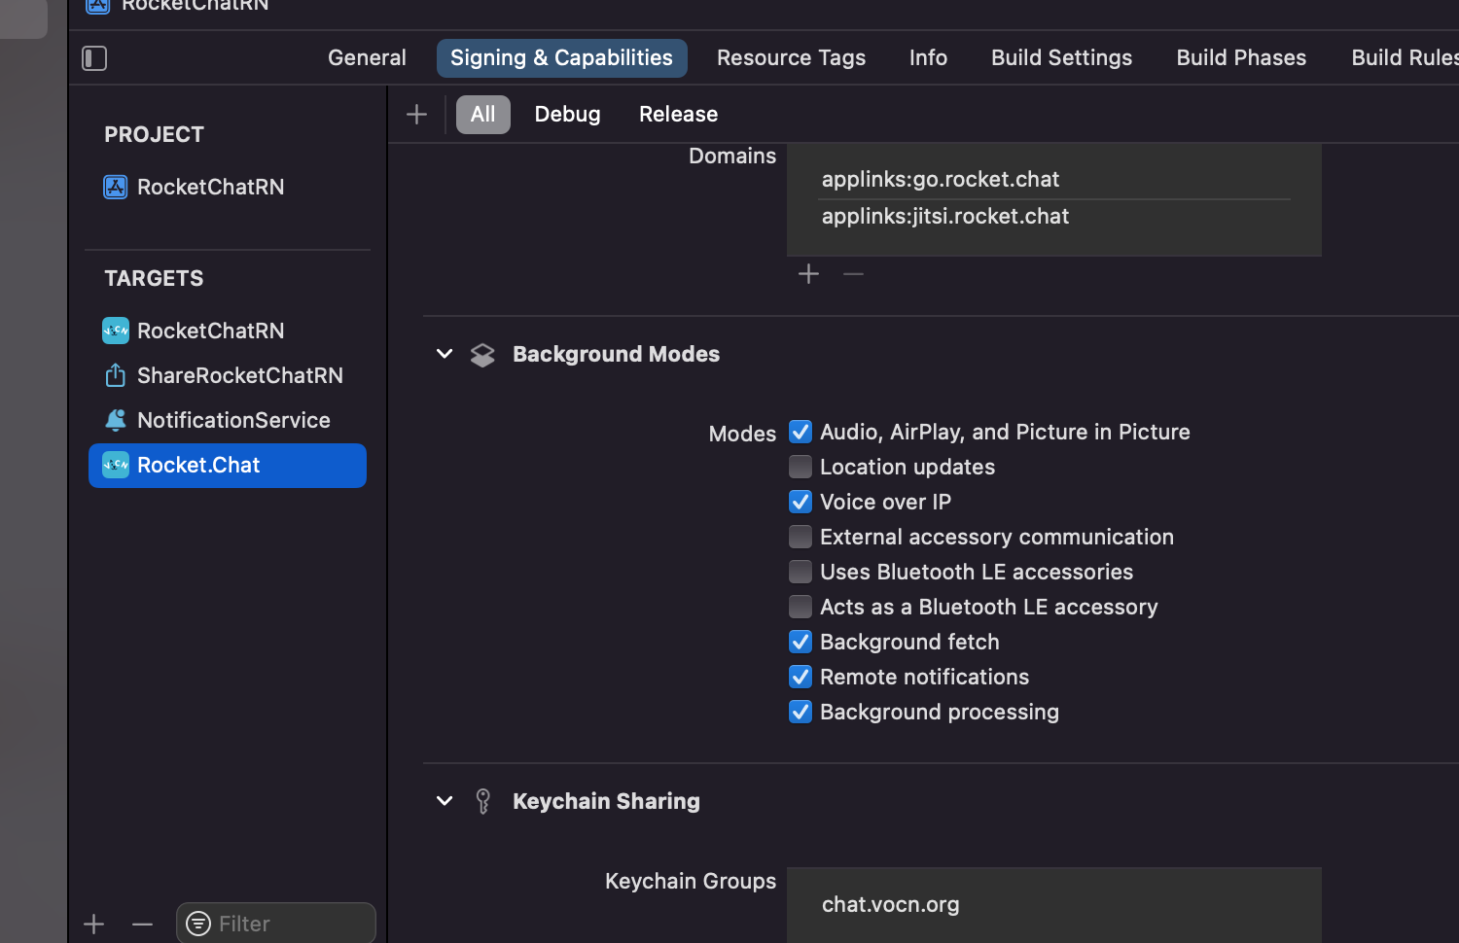Add a new capability with plus button

coord(416,115)
